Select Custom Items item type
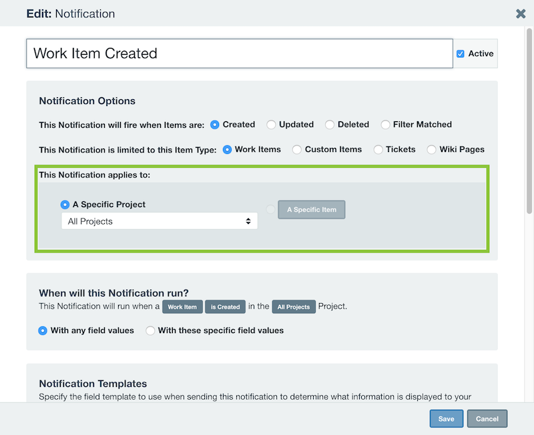Viewport: 534px width, 435px height. tap(296, 149)
